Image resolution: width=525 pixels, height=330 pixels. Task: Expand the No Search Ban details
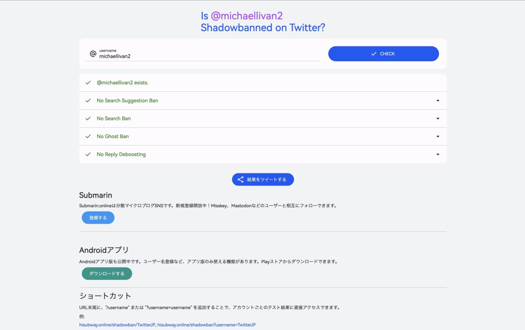(438, 119)
